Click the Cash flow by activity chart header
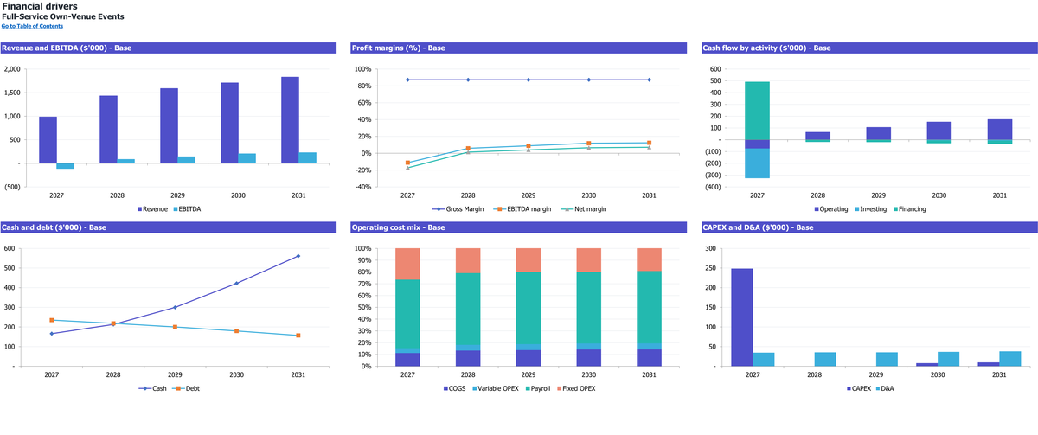1038x435 pixels. click(868, 48)
